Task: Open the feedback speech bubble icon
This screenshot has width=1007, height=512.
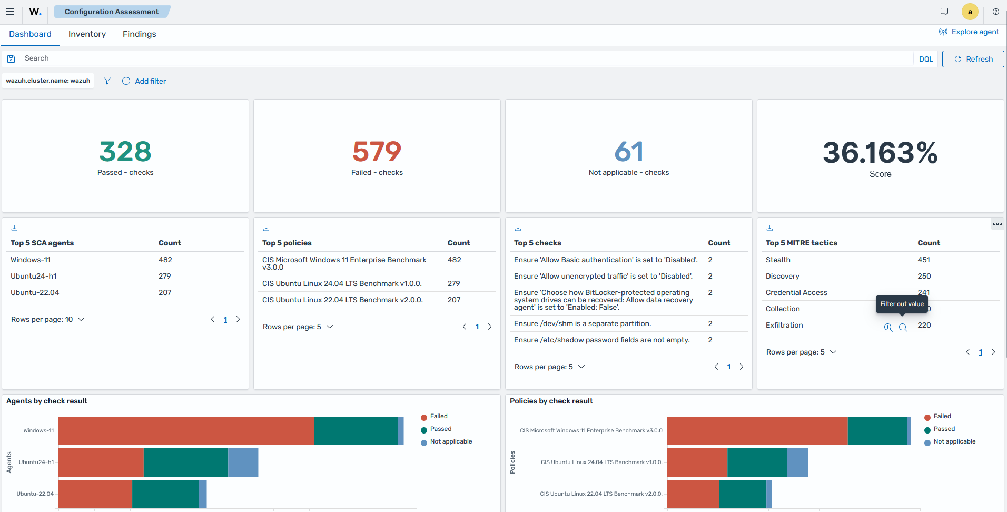Action: click(944, 12)
